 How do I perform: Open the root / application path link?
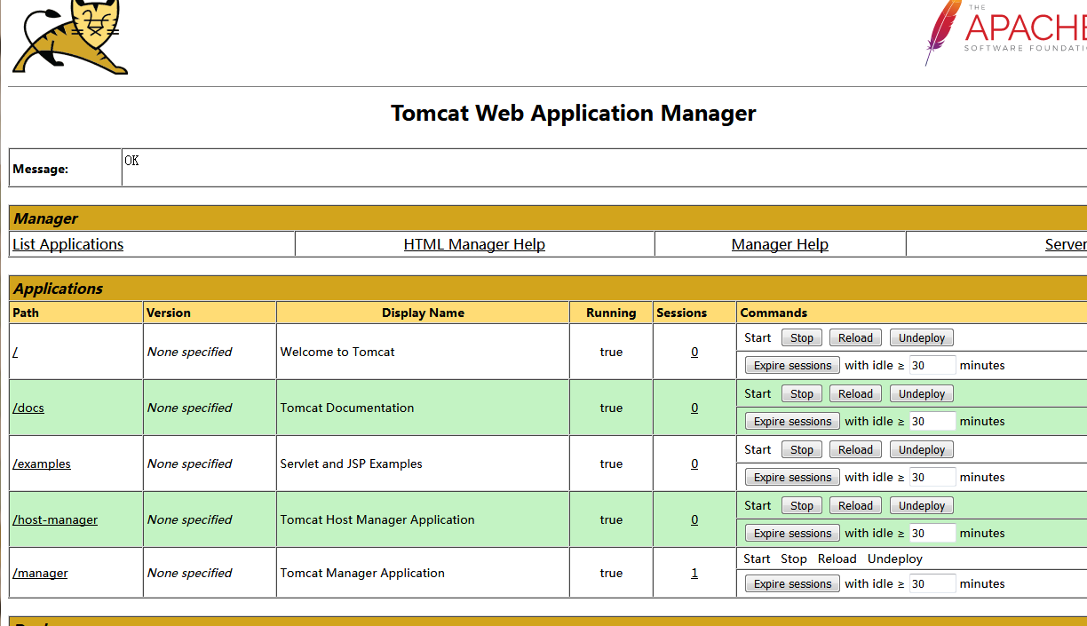15,352
